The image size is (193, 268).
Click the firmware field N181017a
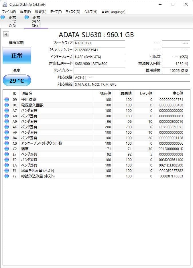pyautogui.click(x=99, y=43)
